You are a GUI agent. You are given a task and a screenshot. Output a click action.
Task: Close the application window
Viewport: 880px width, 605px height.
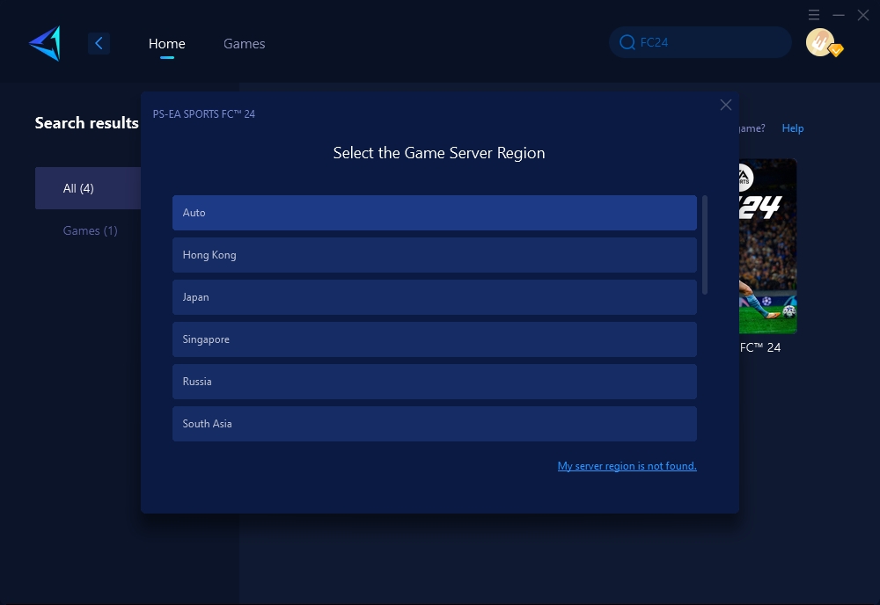[863, 15]
